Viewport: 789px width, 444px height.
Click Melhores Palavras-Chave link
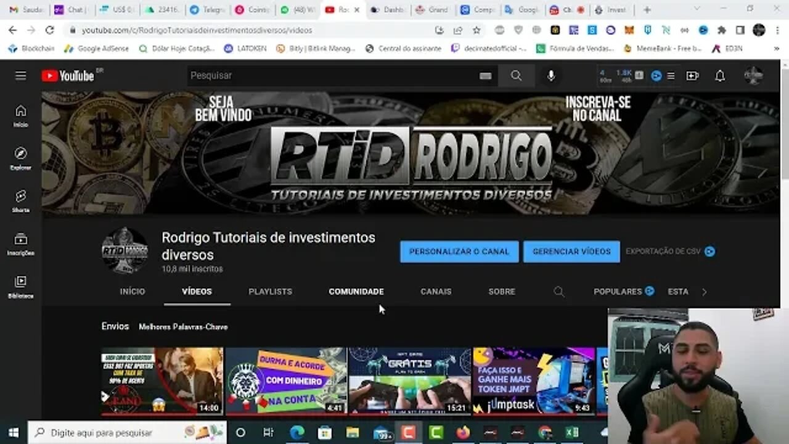[183, 327]
